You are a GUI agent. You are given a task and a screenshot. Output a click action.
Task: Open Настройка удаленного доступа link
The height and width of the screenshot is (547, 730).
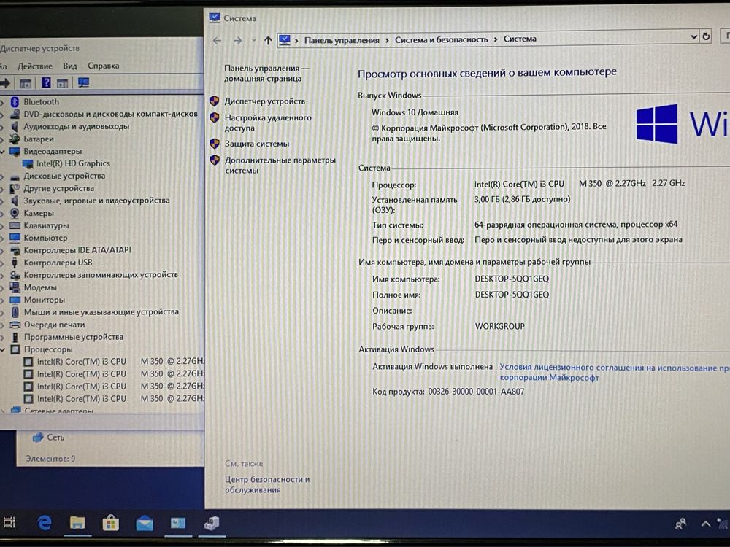pyautogui.click(x=268, y=123)
